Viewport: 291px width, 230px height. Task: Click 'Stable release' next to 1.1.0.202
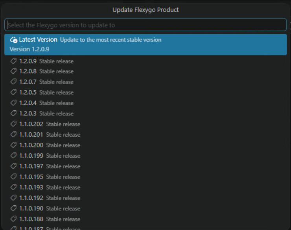pyautogui.click(x=63, y=124)
